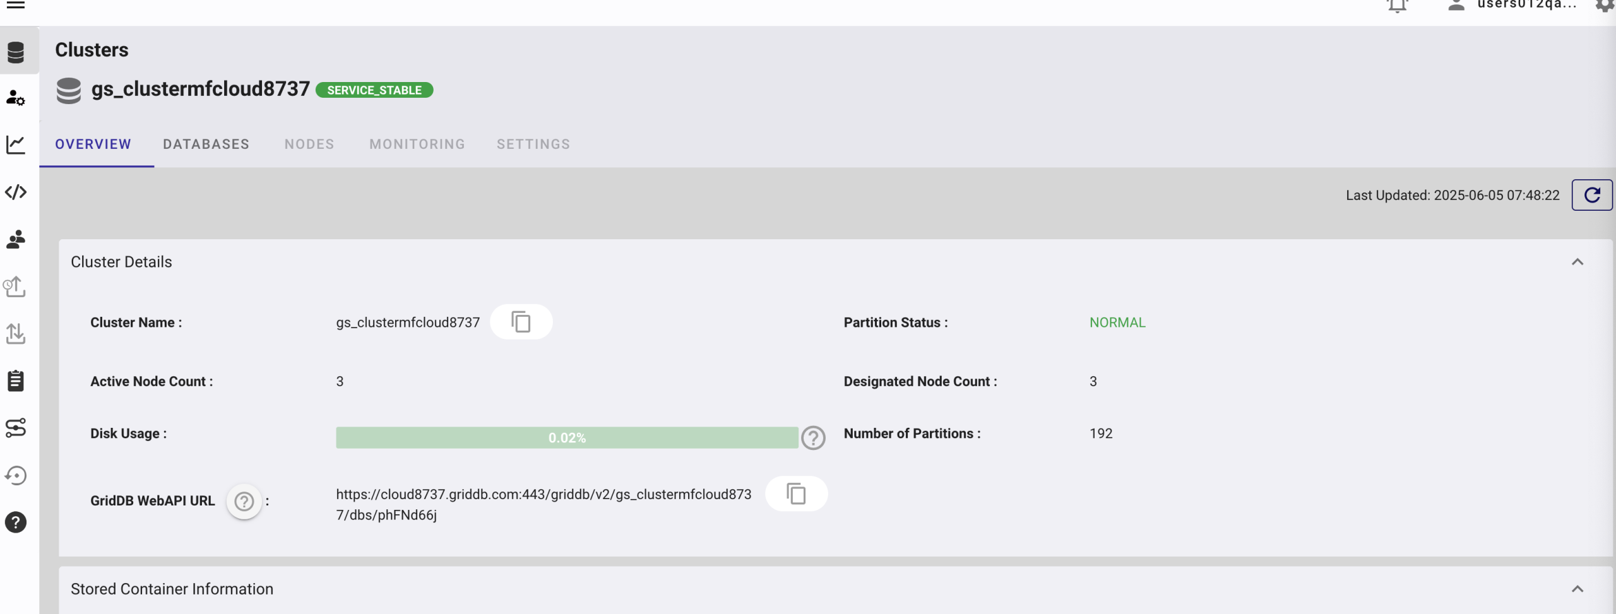
Task: Switch to the Settings tab
Action: (x=533, y=145)
